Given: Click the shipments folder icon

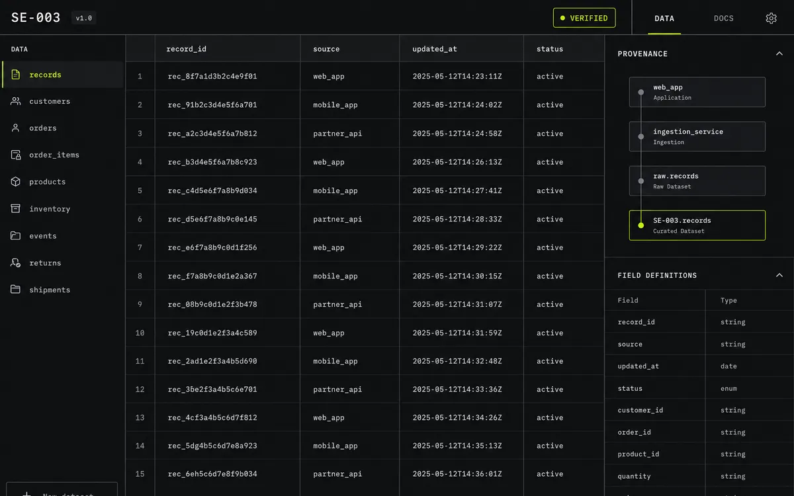Looking at the screenshot, I should pyautogui.click(x=16, y=290).
